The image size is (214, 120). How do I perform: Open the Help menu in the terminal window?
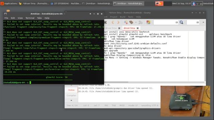(47, 18)
